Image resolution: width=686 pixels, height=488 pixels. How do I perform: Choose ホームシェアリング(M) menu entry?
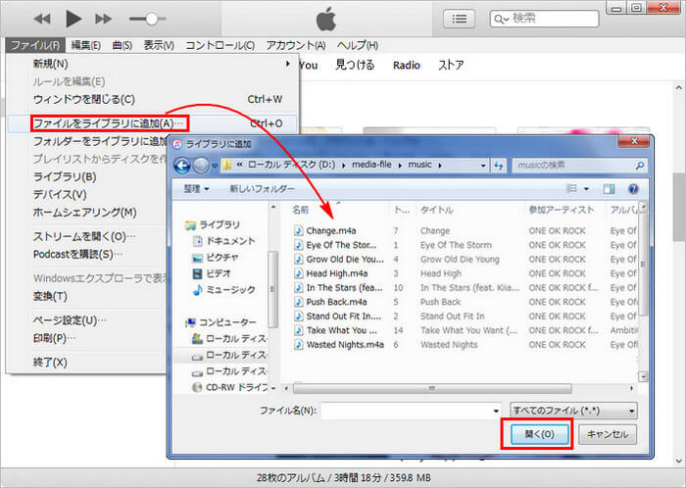coord(85,212)
